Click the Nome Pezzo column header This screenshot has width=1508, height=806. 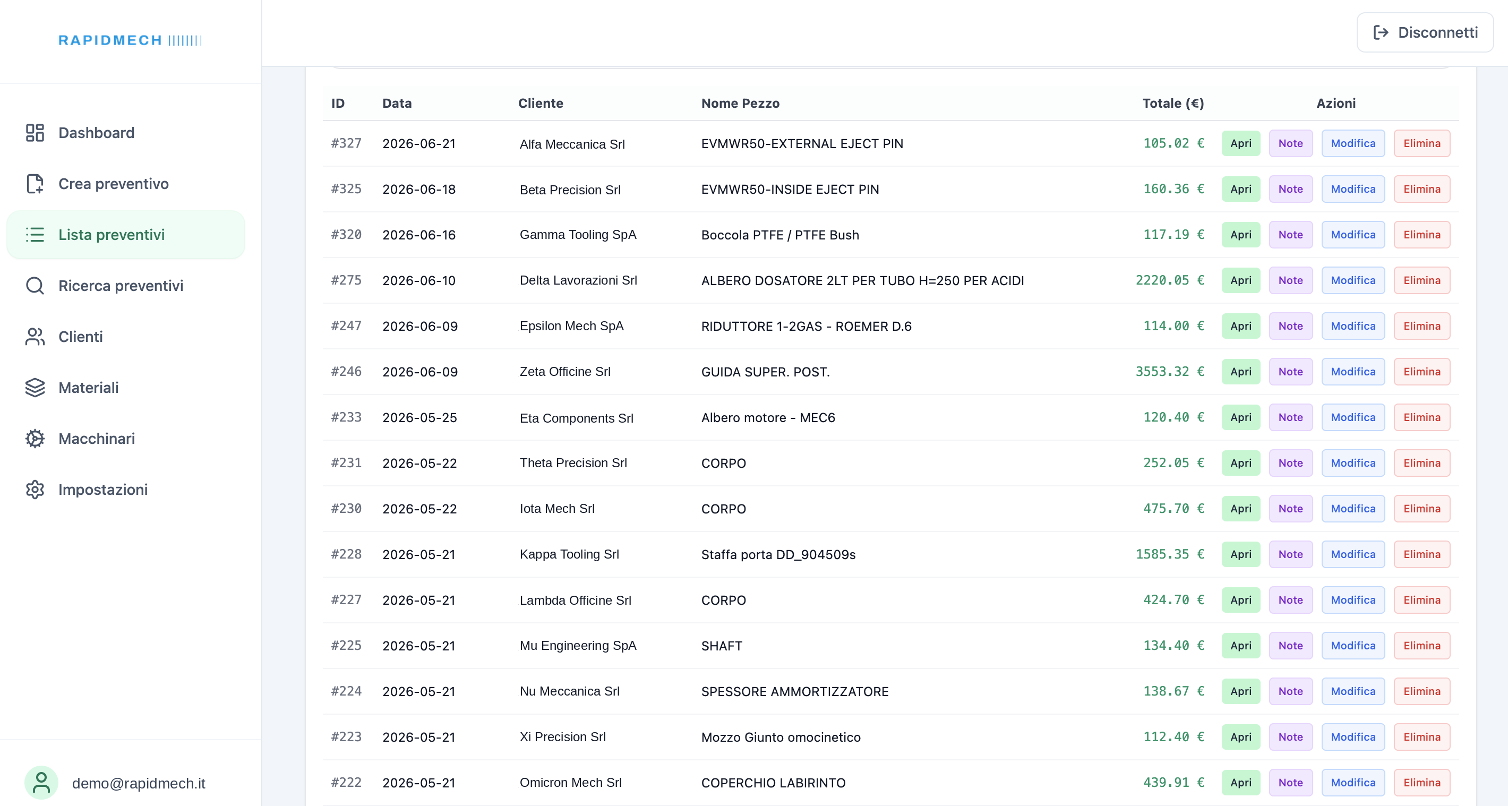[x=740, y=104]
